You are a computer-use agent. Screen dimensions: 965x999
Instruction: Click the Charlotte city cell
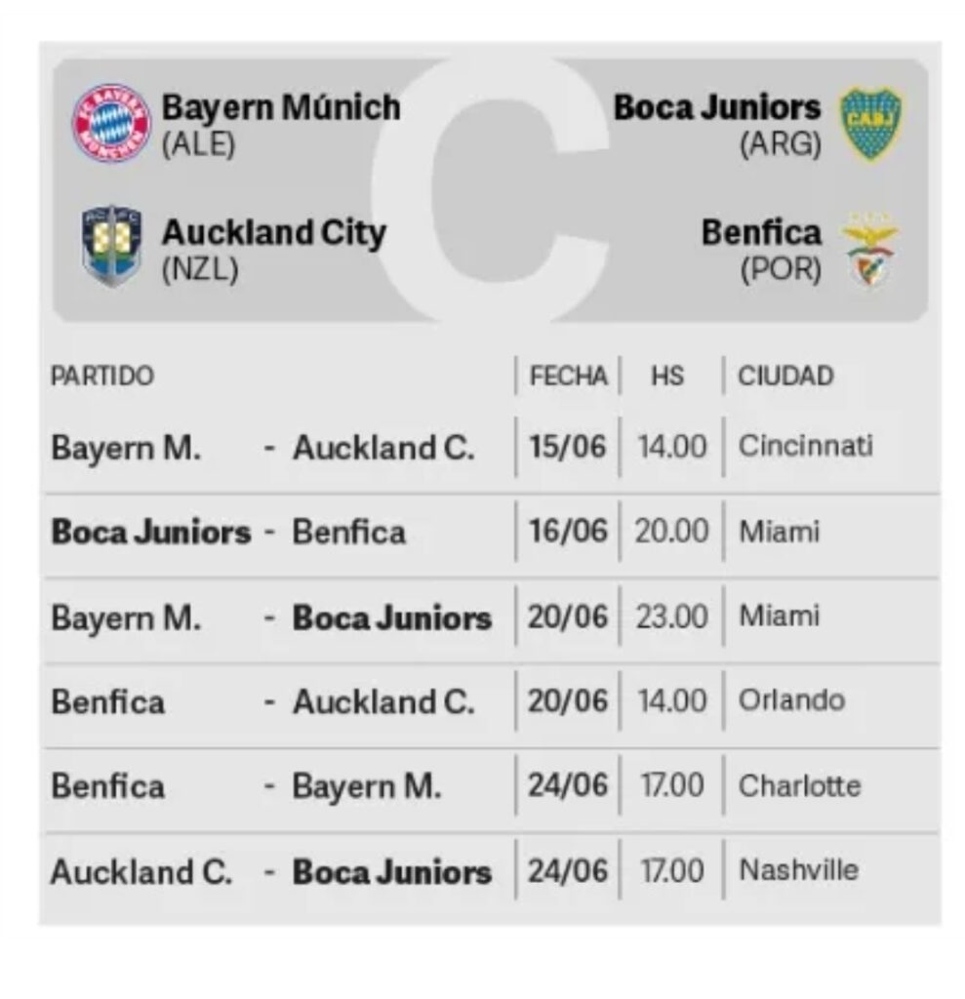point(799,785)
